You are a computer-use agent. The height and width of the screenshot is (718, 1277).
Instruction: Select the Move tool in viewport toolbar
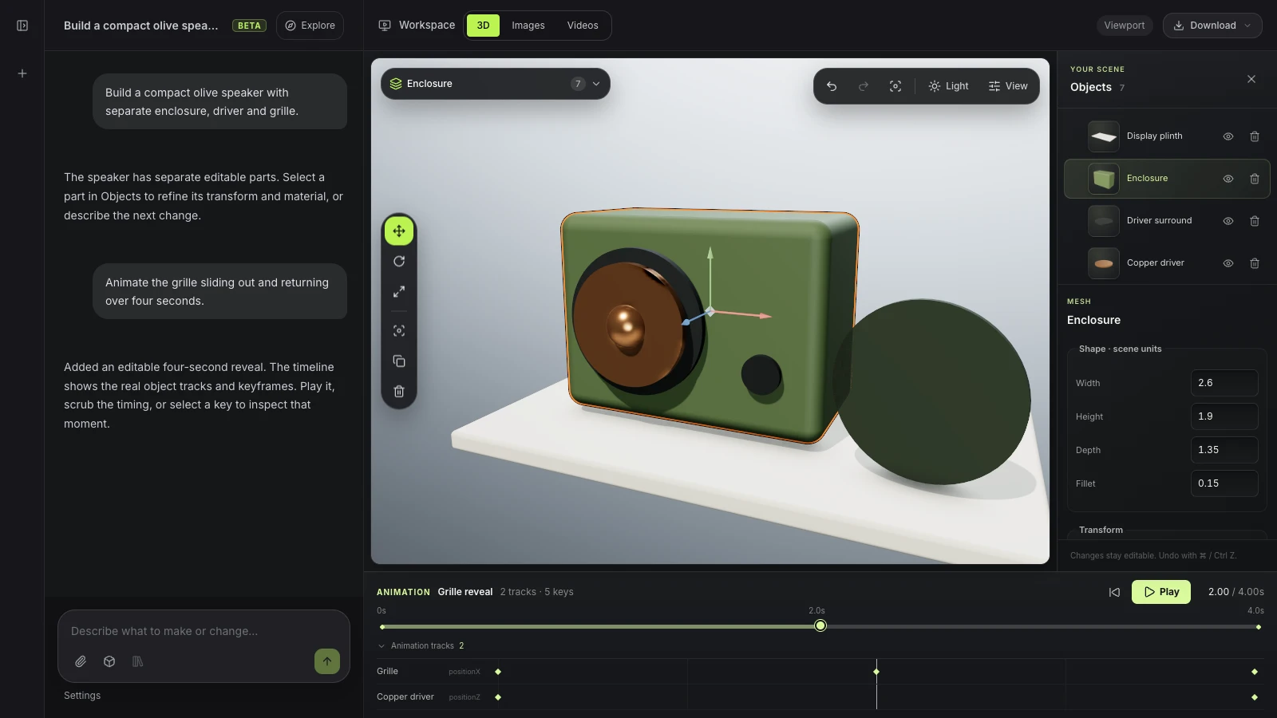point(399,231)
